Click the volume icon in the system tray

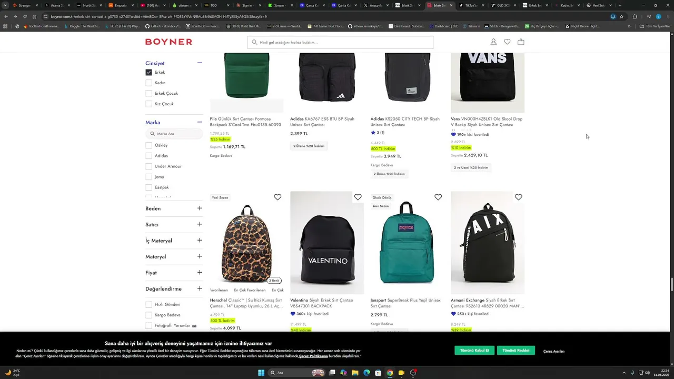pyautogui.click(x=648, y=373)
